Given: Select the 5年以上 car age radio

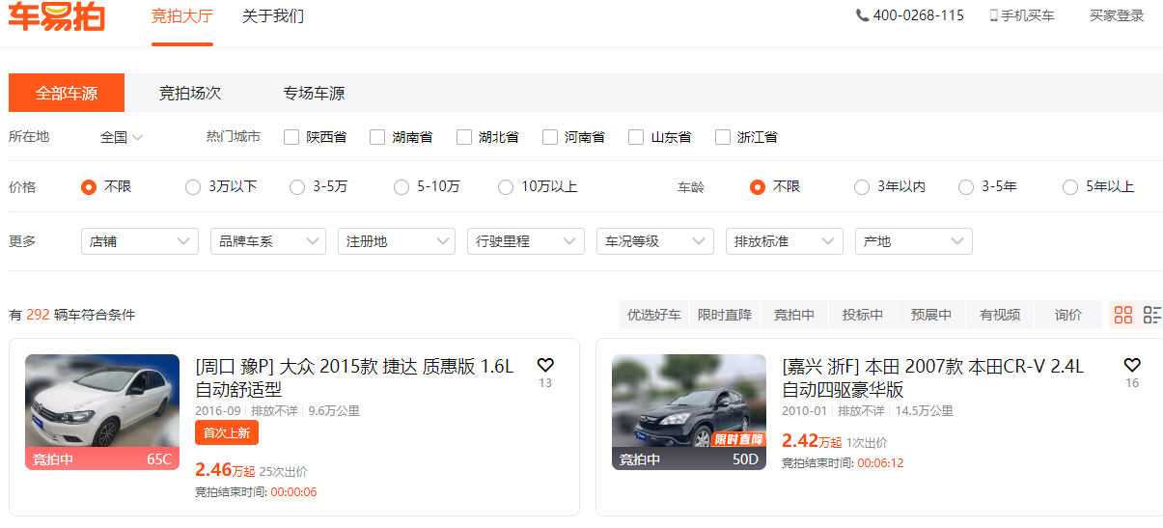Looking at the screenshot, I should coord(1070,187).
